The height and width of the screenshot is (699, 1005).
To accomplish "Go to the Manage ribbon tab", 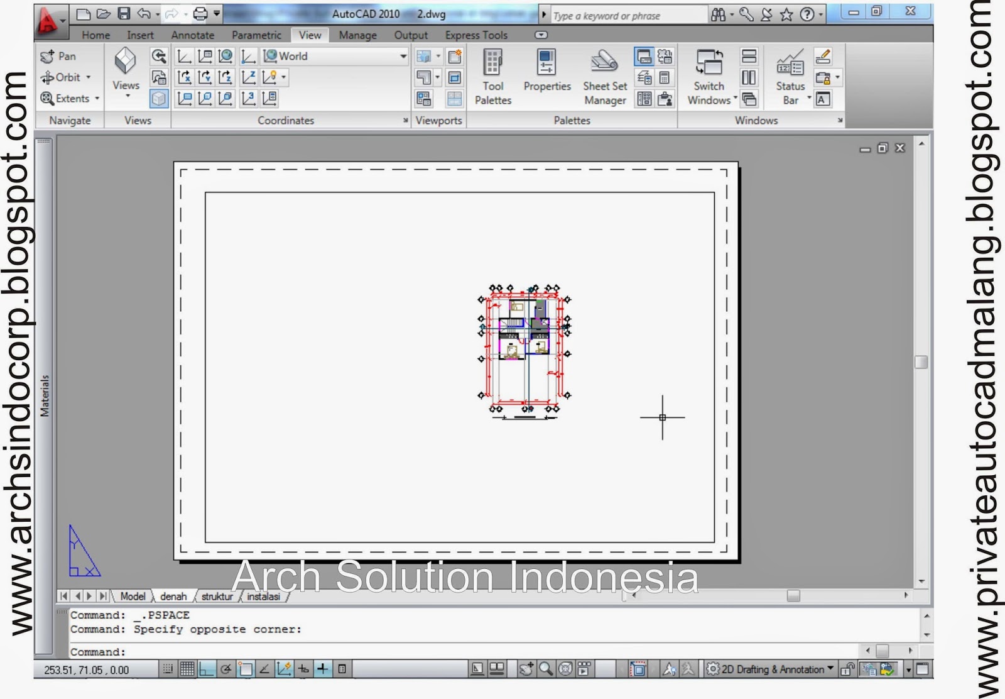I will click(357, 35).
